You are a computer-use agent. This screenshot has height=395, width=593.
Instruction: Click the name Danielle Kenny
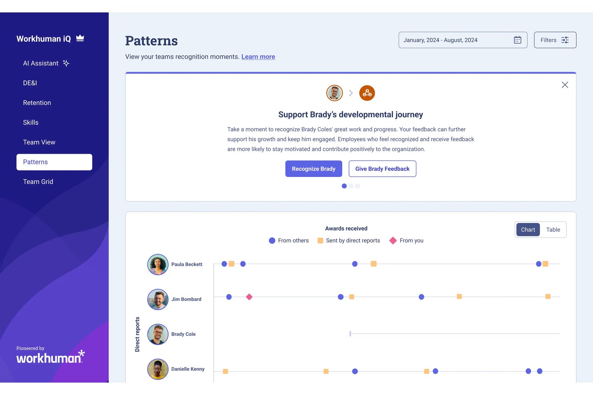point(188,369)
